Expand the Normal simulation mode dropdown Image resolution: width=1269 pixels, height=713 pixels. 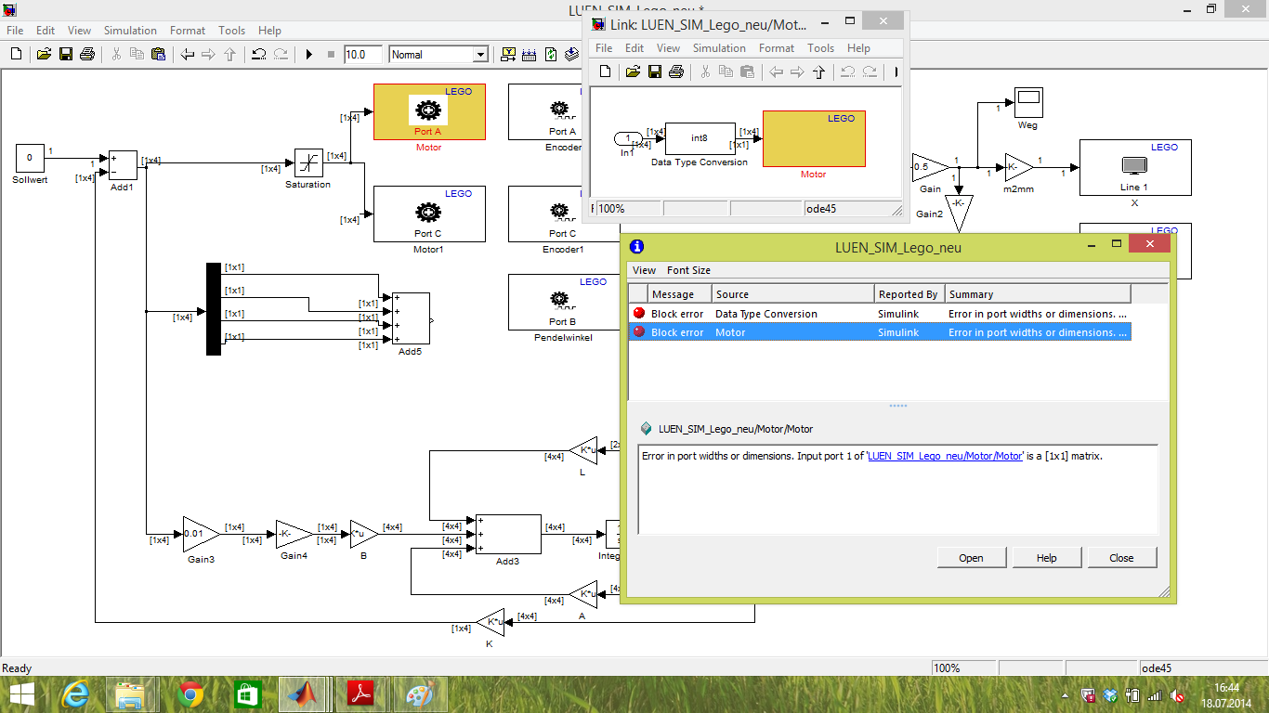479,55
